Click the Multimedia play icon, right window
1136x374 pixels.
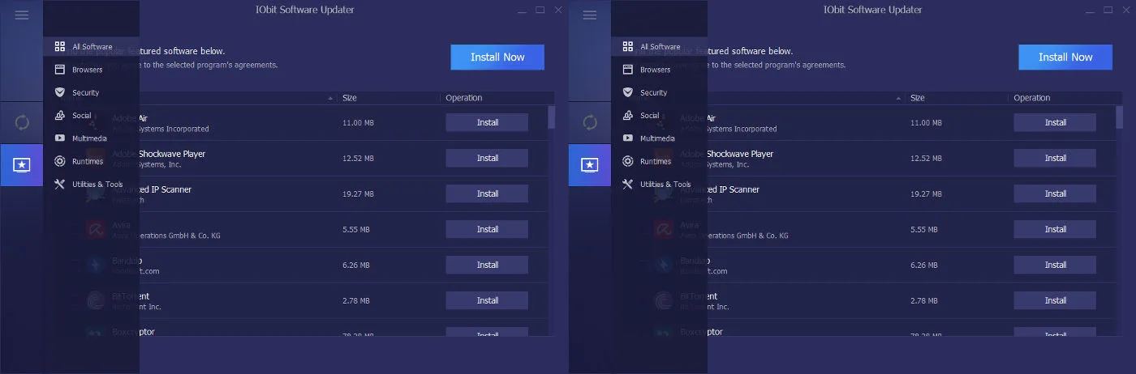tap(628, 138)
